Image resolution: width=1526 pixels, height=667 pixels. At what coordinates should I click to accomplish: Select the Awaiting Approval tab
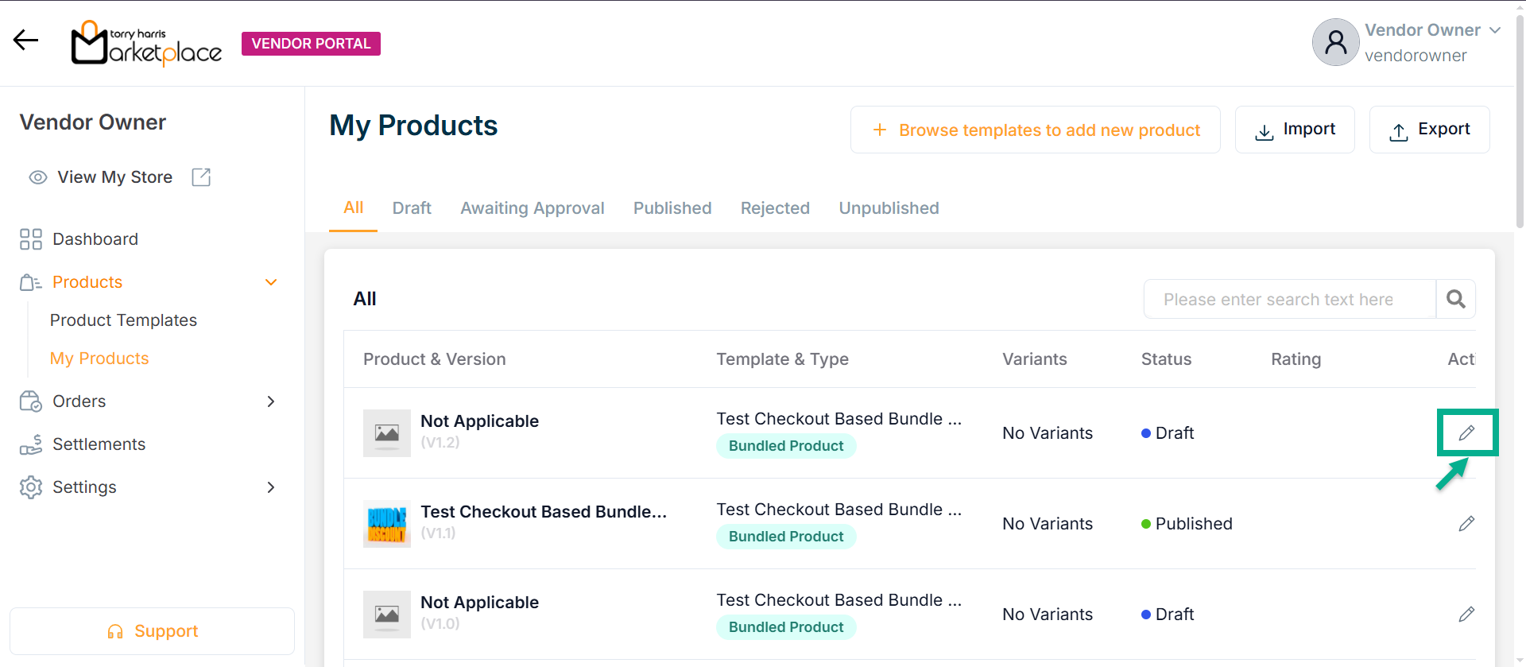pos(533,208)
